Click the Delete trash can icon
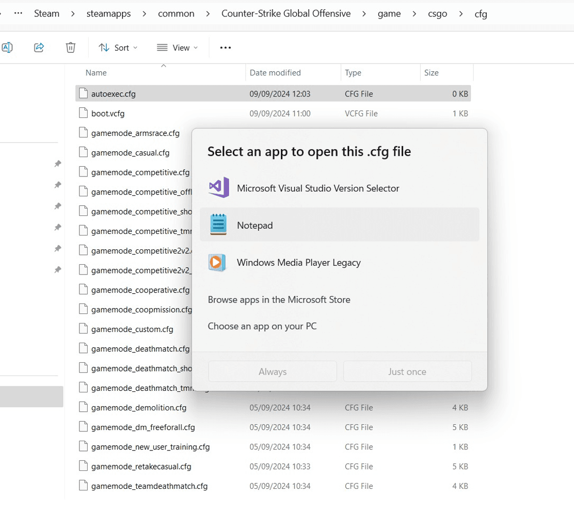Image resolution: width=574 pixels, height=513 pixels. (71, 48)
